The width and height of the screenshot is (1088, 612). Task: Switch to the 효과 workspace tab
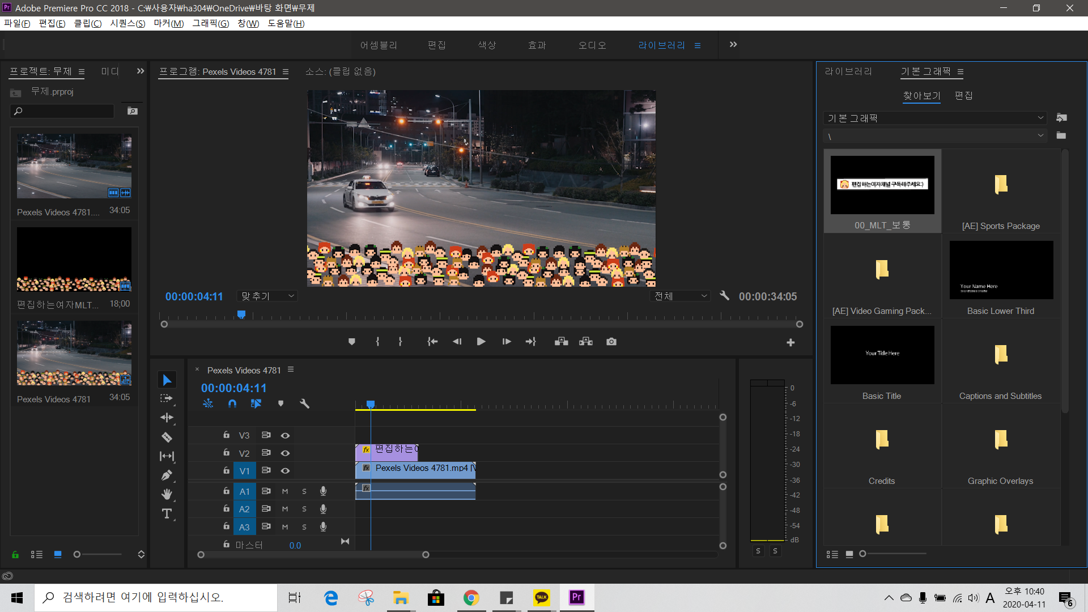coord(536,45)
